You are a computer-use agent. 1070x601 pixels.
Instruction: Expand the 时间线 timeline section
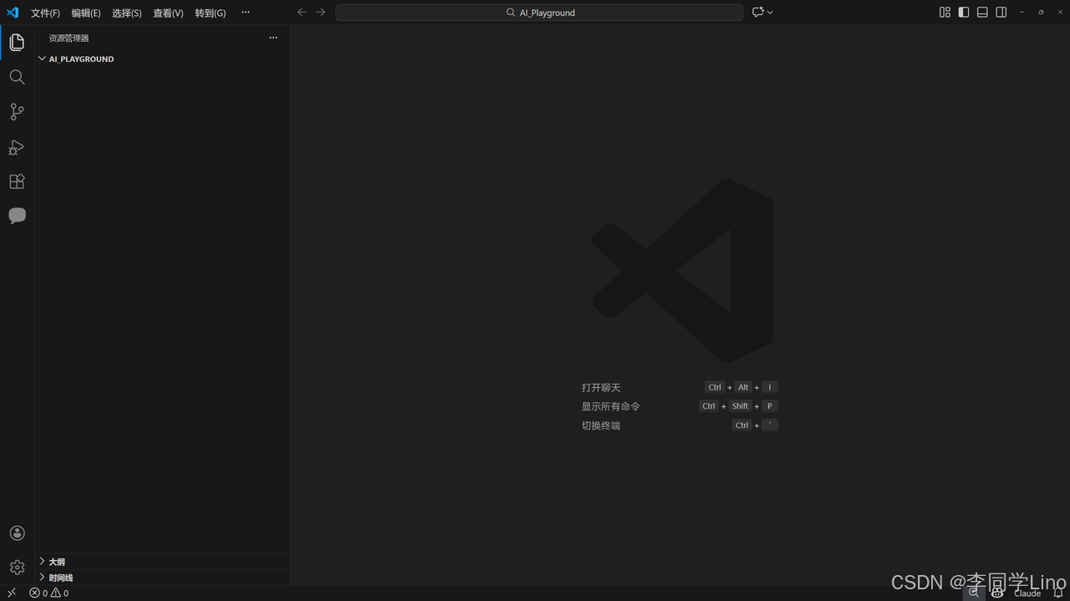(42, 578)
